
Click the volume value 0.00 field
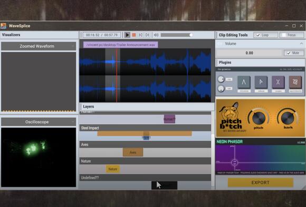coord(249,53)
